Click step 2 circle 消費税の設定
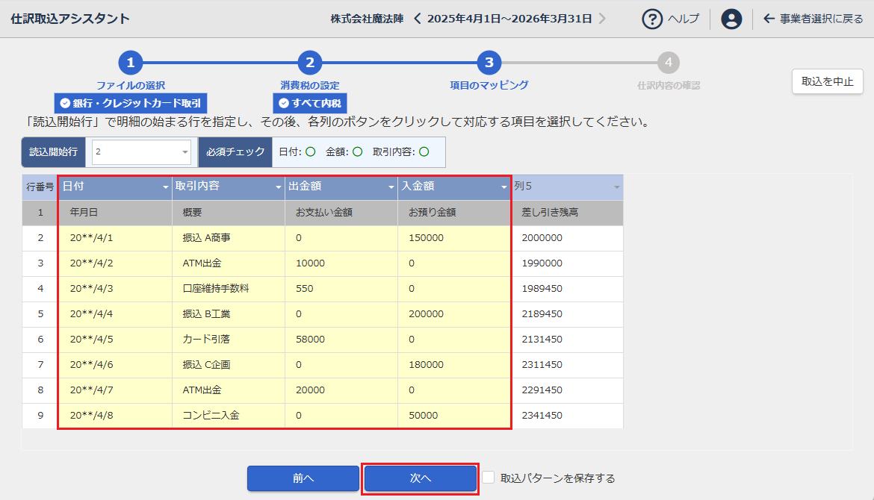 pos(309,63)
